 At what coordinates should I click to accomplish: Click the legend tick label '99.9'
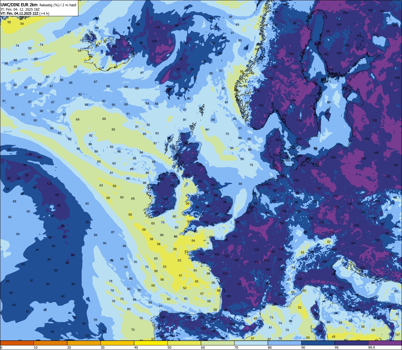[372, 347]
